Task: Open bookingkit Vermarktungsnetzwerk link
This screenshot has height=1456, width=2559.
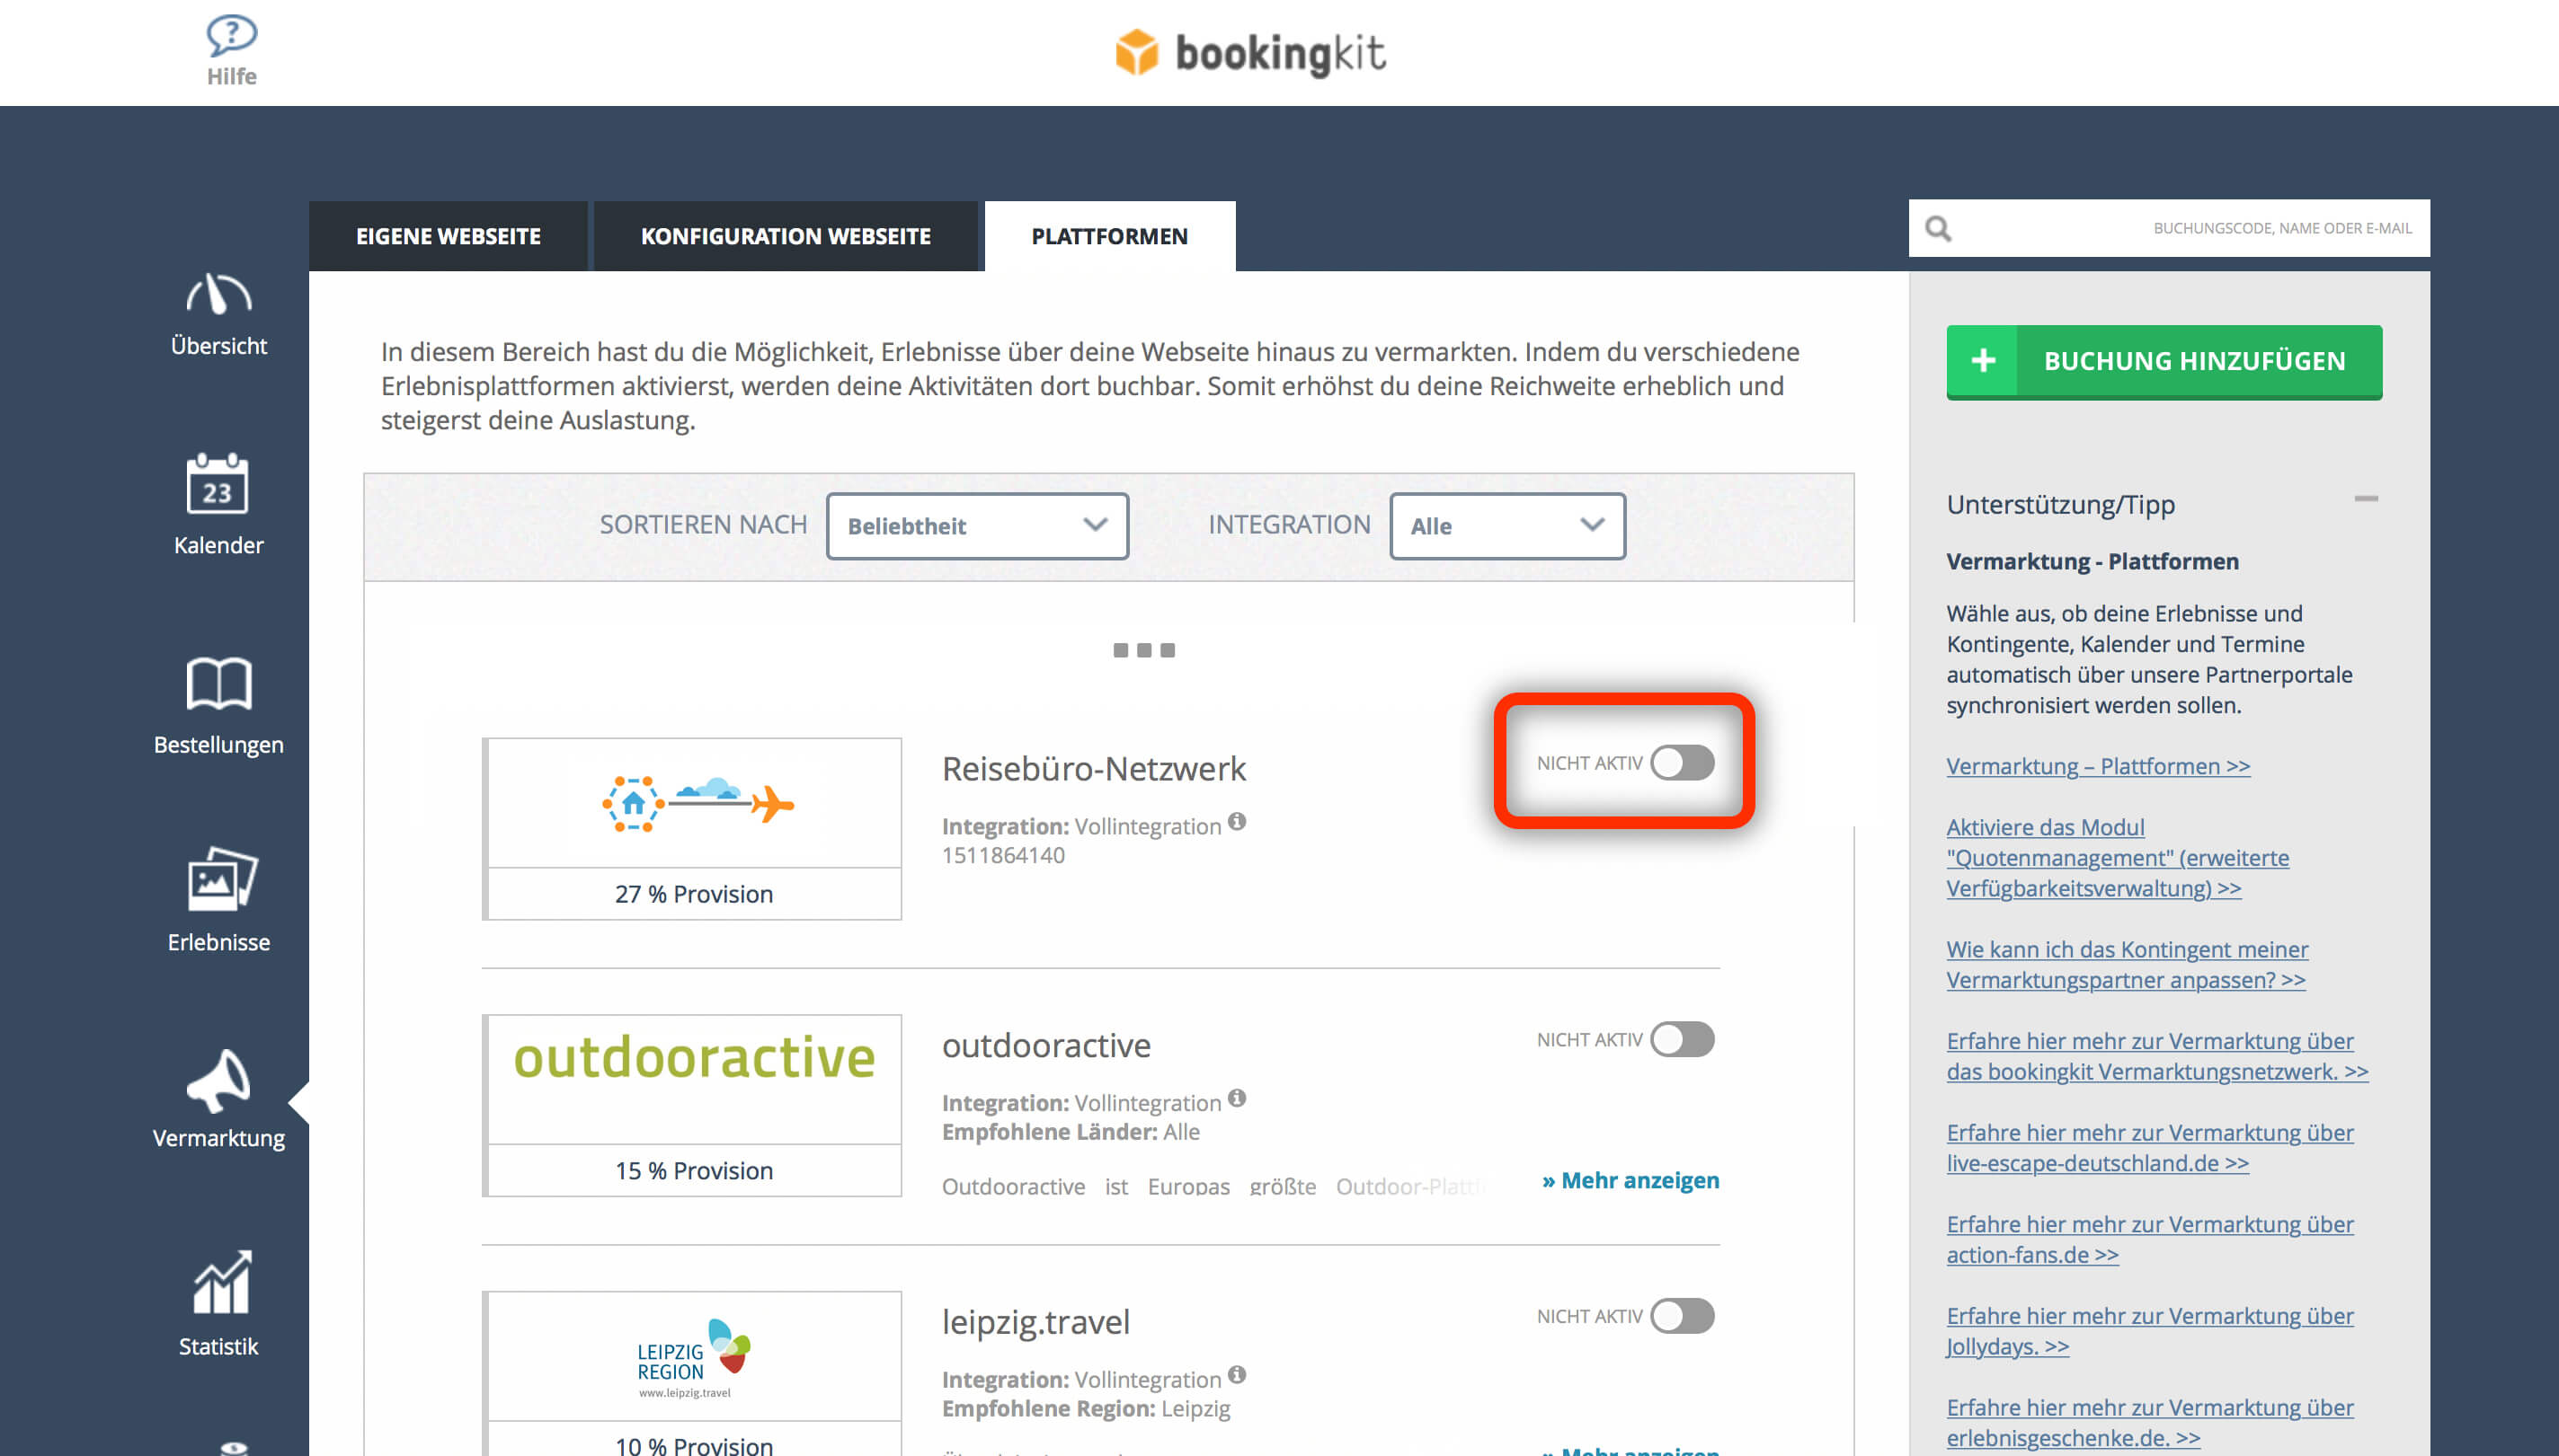Action: tap(2157, 1057)
